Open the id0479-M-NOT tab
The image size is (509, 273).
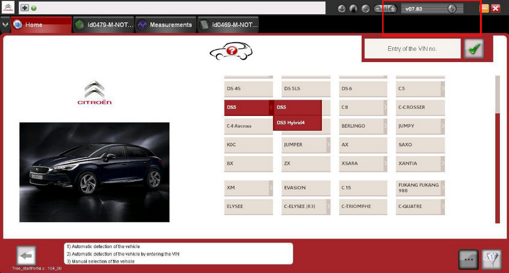(x=103, y=24)
